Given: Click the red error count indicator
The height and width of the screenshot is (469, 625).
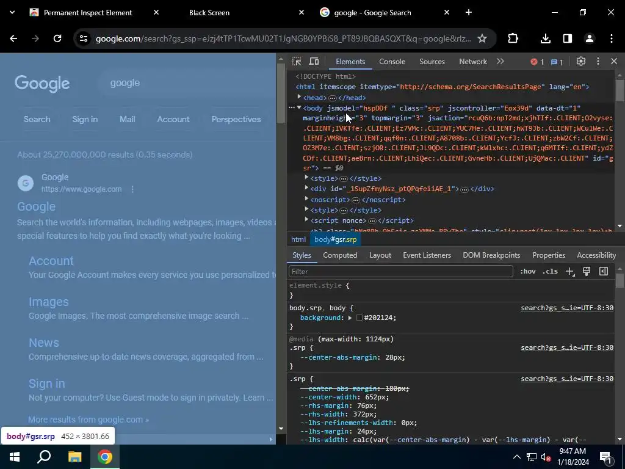Looking at the screenshot, I should coord(537,62).
